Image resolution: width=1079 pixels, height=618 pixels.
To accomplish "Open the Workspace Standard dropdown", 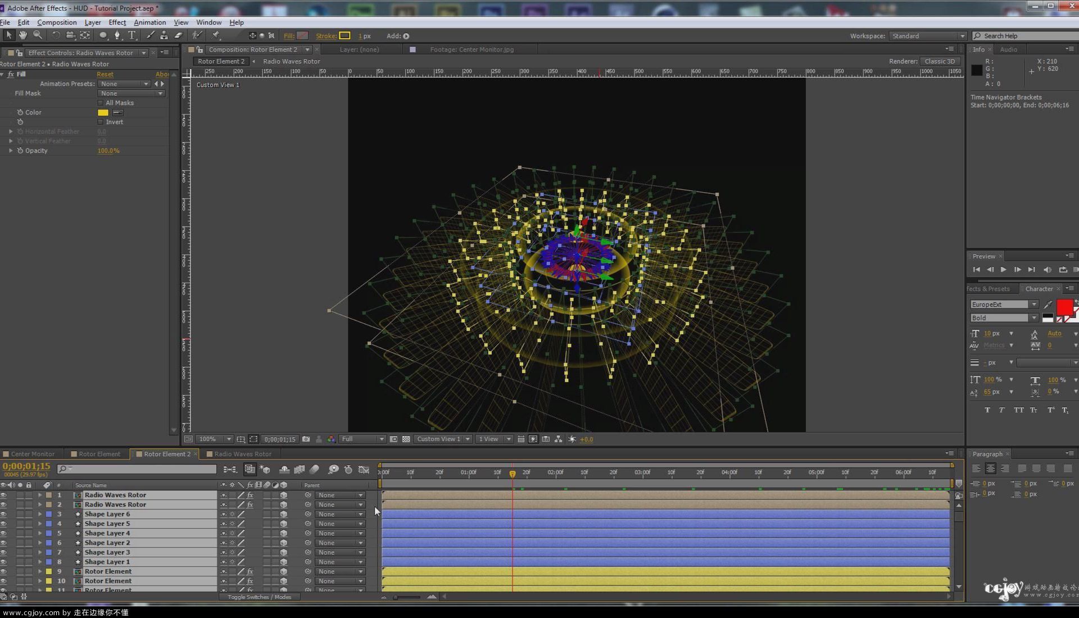I will [x=927, y=36].
